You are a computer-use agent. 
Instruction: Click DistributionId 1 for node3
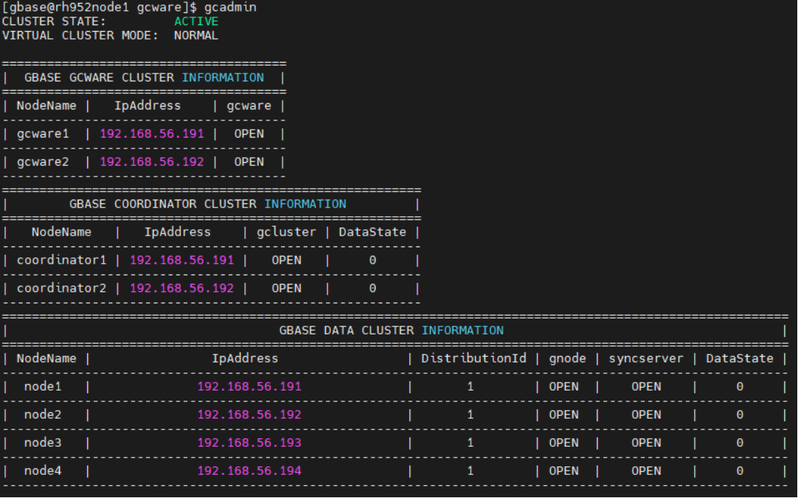470,443
